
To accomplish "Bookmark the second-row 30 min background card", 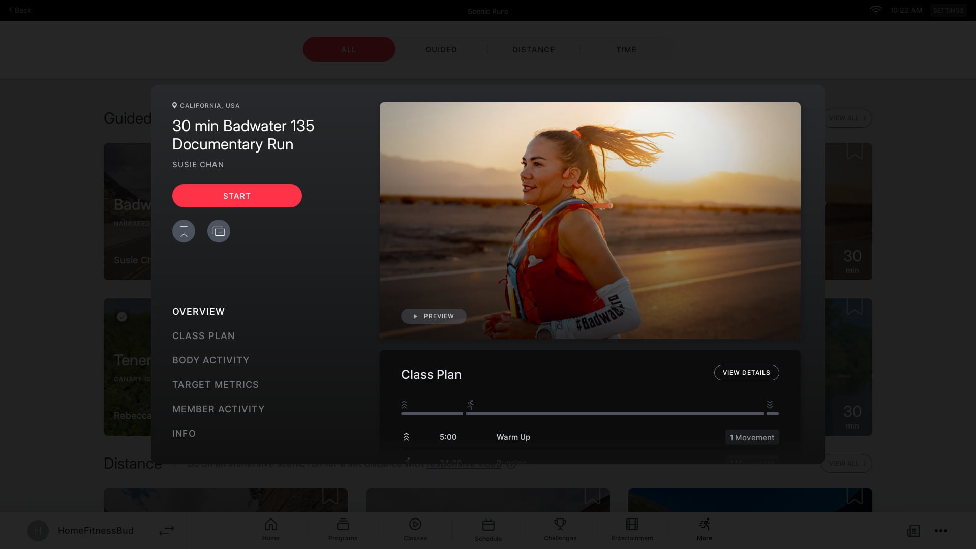I will (x=855, y=307).
